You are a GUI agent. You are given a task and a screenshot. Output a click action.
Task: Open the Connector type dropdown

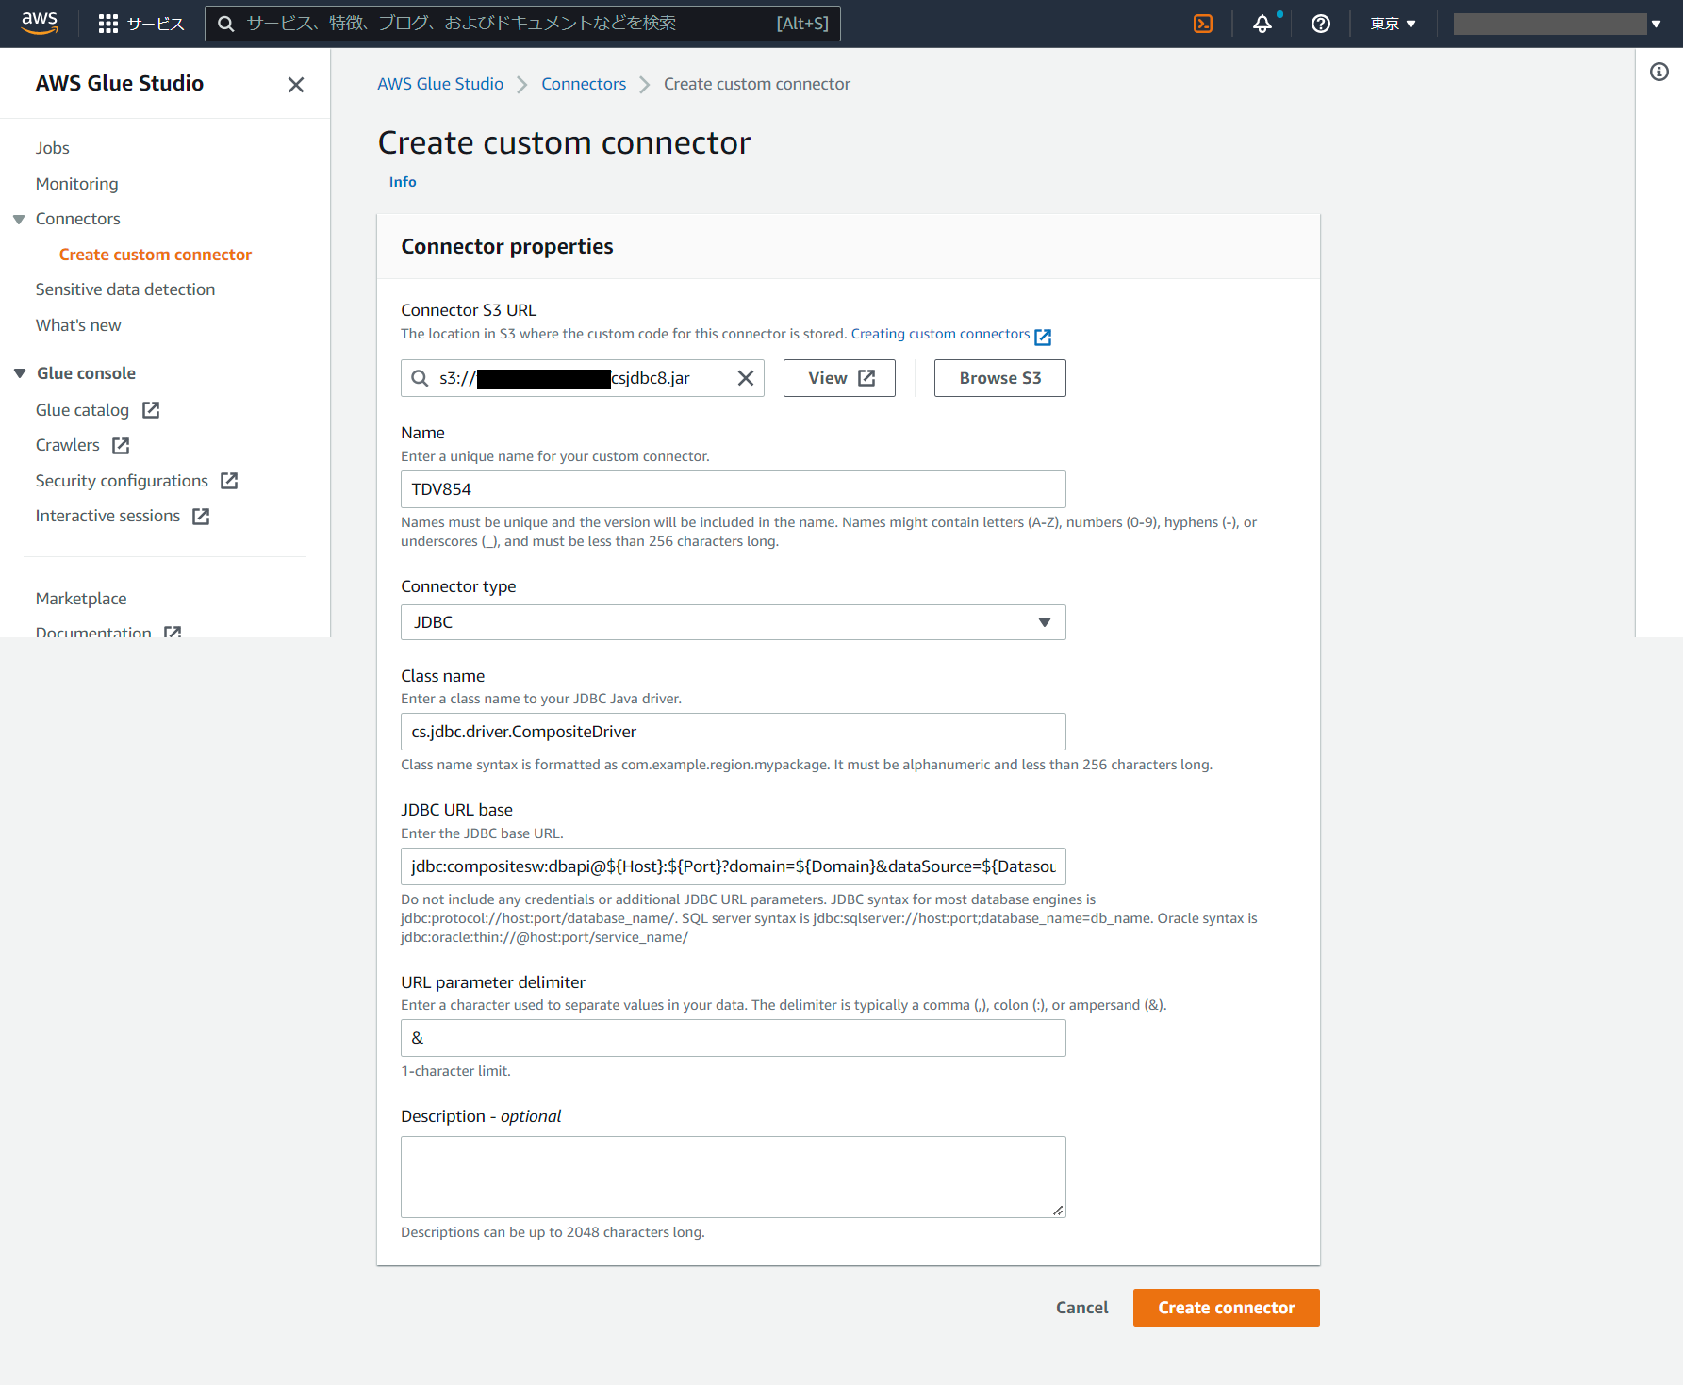(734, 622)
